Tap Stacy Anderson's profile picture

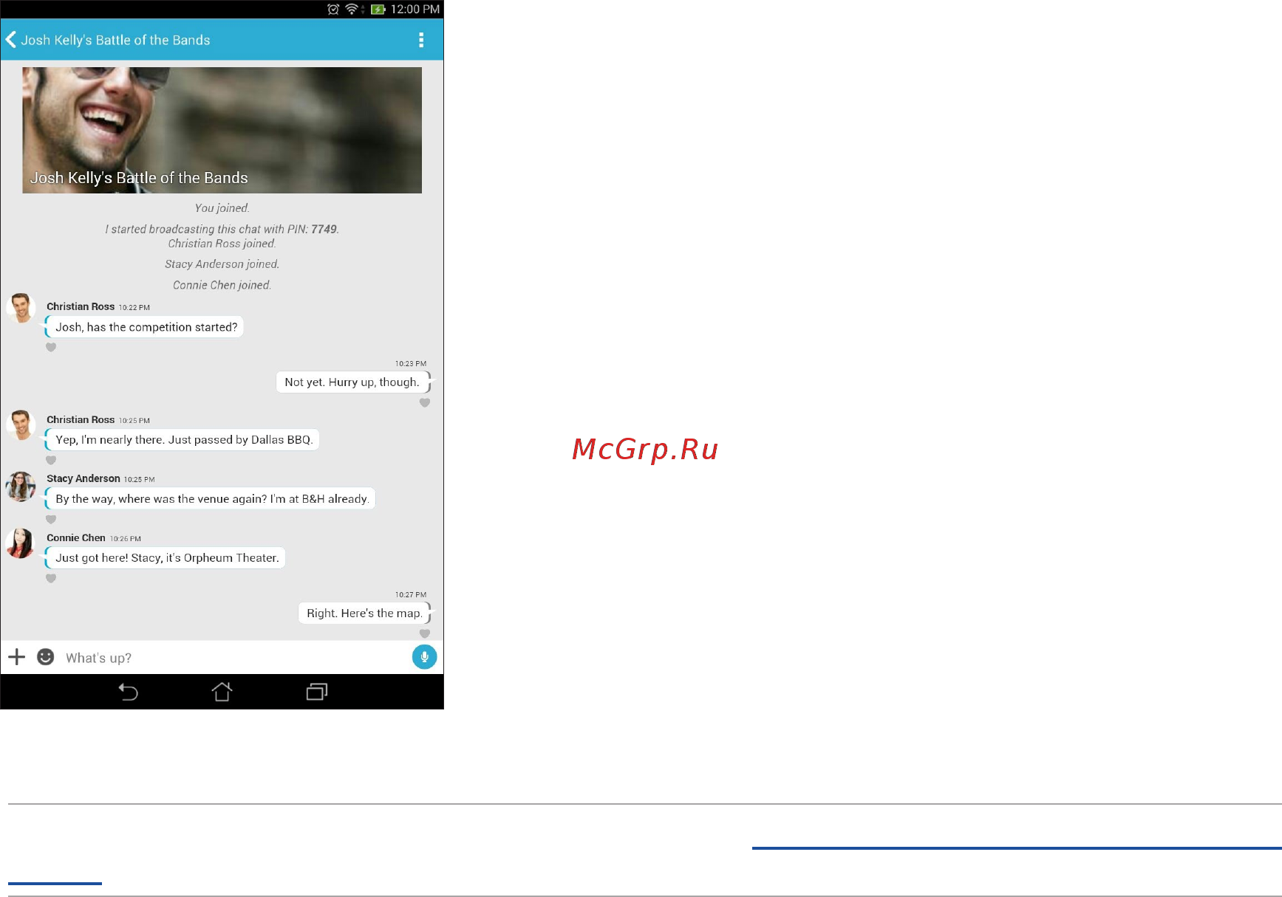(x=21, y=487)
